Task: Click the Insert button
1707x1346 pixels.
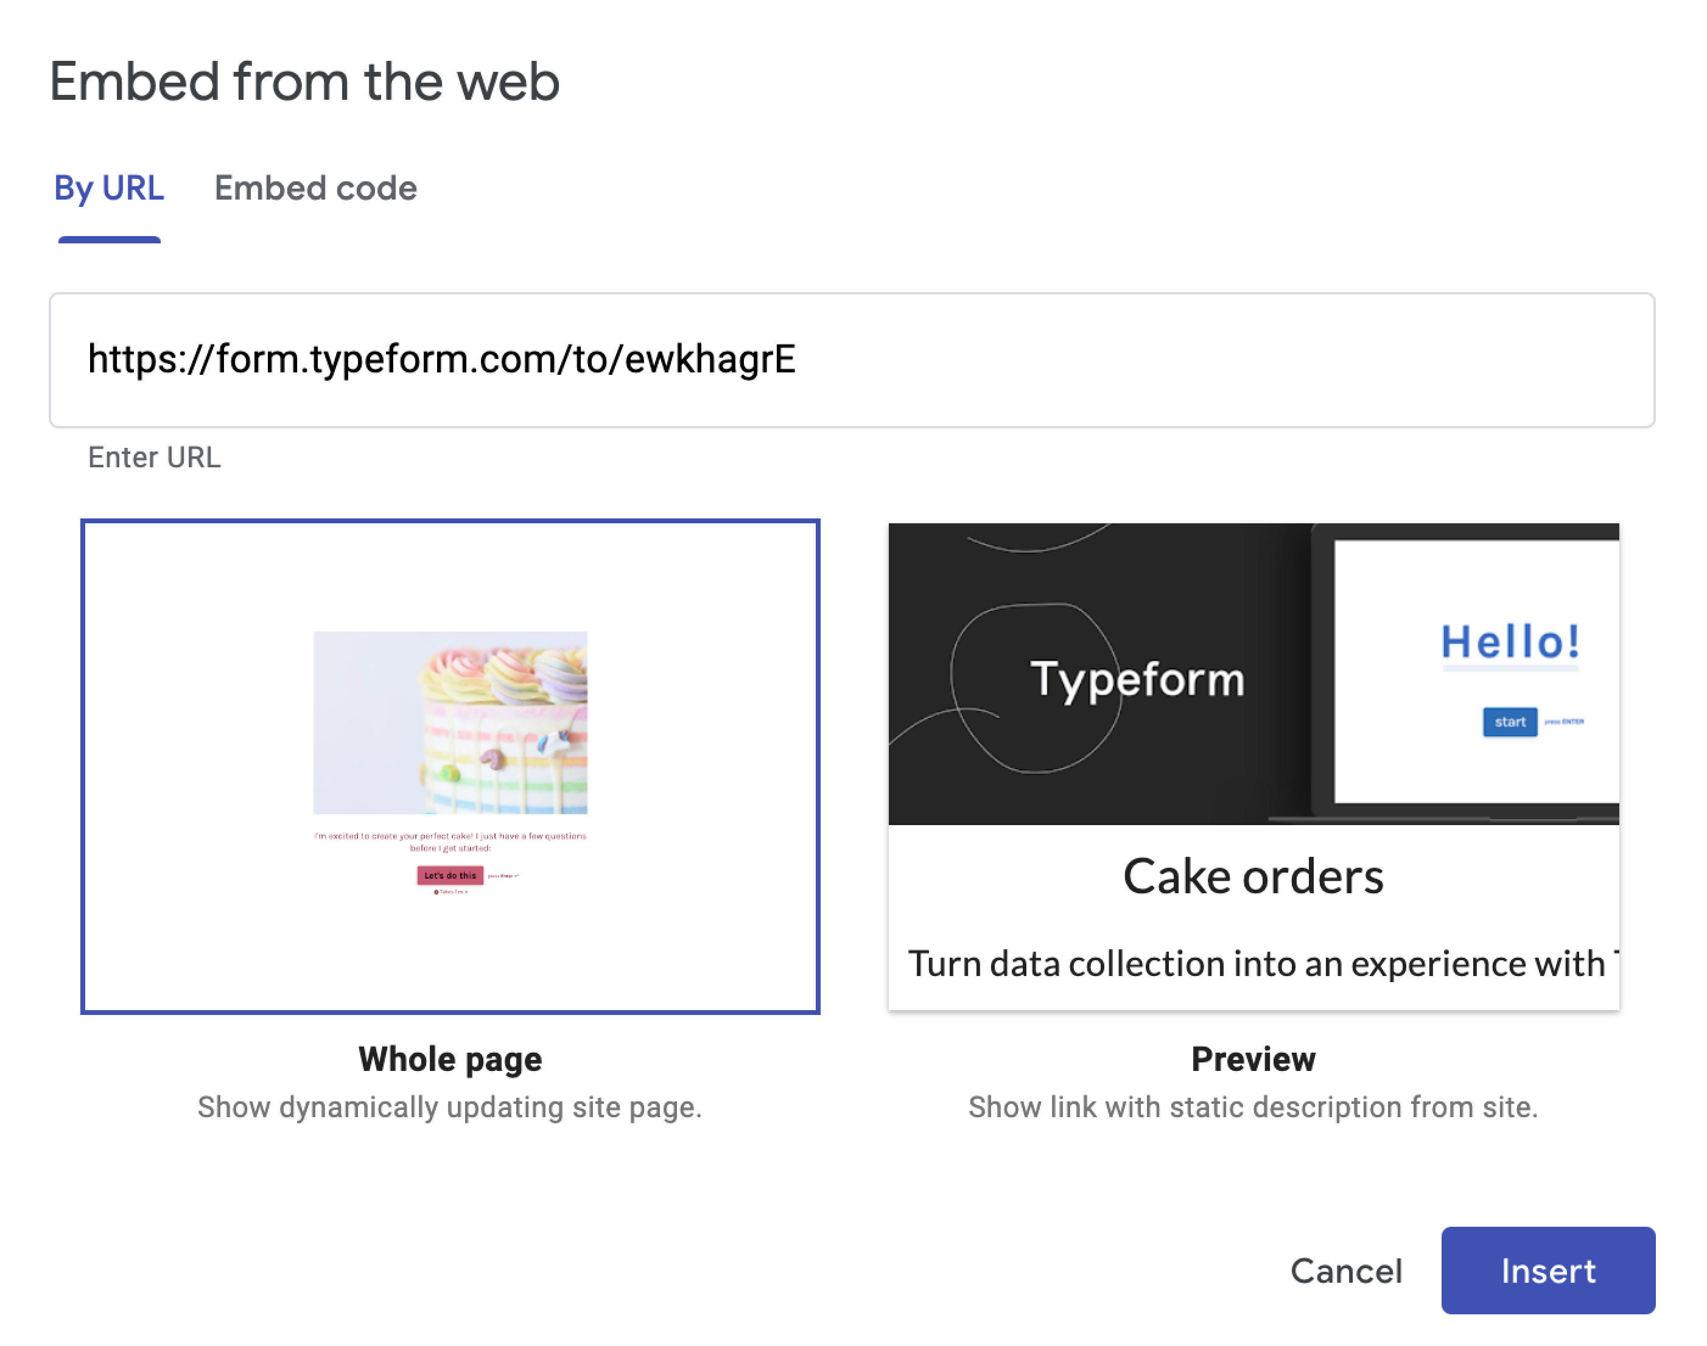Action: 1548,1271
